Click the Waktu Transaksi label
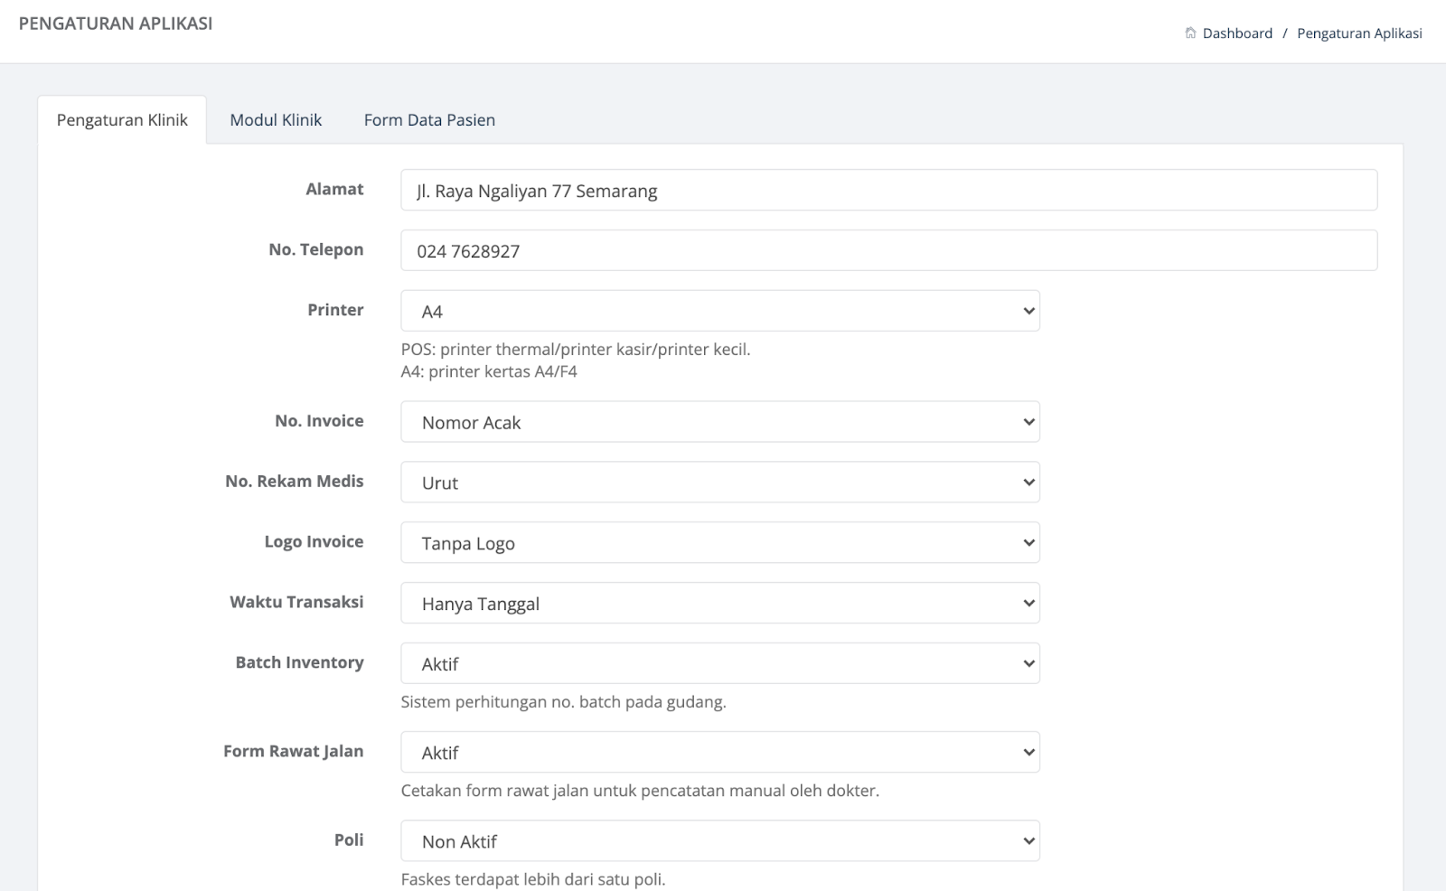1446x891 pixels. (x=296, y=602)
